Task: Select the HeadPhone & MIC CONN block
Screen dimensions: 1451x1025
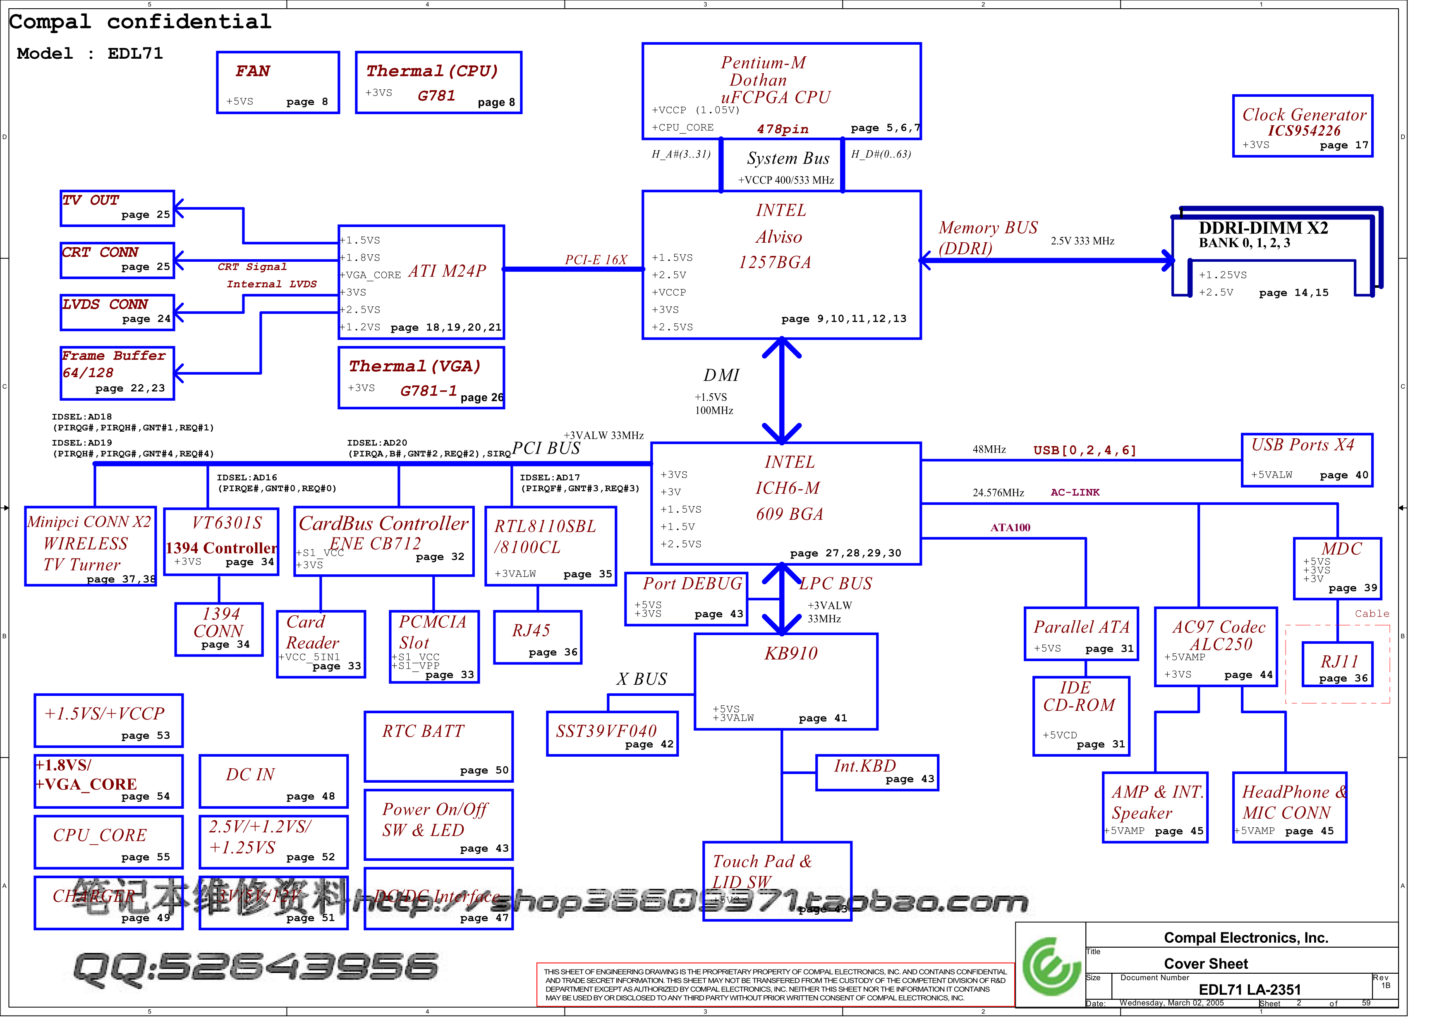Action: pyautogui.click(x=1289, y=808)
